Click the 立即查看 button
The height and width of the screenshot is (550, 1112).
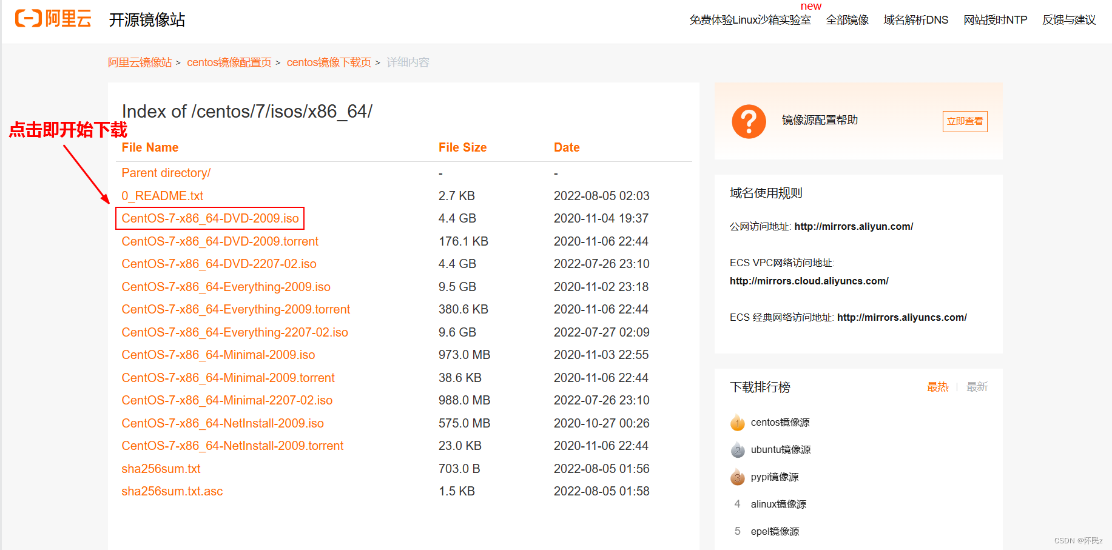tap(965, 121)
